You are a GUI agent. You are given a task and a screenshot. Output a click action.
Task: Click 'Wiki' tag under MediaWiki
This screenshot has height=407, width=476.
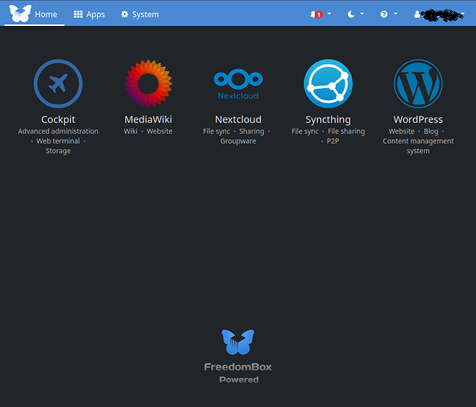[x=130, y=131]
